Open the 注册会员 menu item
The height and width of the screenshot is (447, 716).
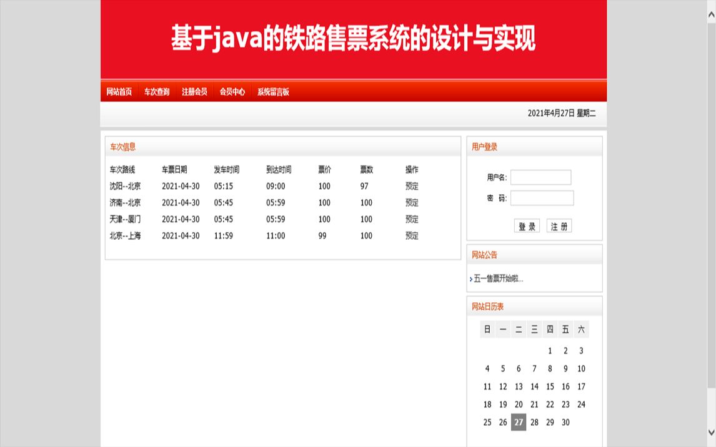(x=196, y=91)
